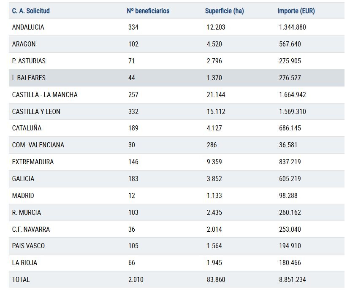Select CASTILLA - LA MANCHA cell
The image size is (350, 306).
coord(45,95)
